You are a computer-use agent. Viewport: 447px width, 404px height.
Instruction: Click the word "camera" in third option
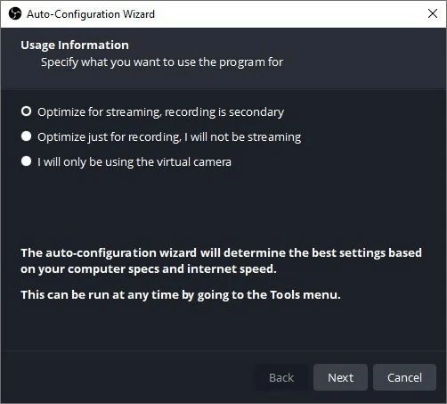[212, 162]
